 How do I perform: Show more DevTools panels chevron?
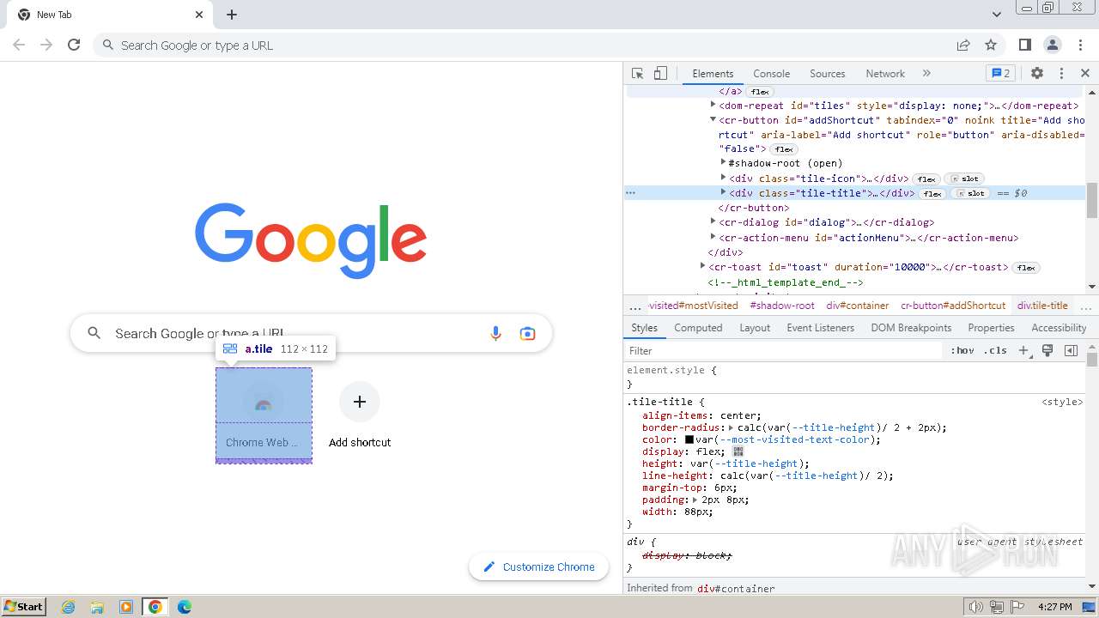click(x=926, y=73)
